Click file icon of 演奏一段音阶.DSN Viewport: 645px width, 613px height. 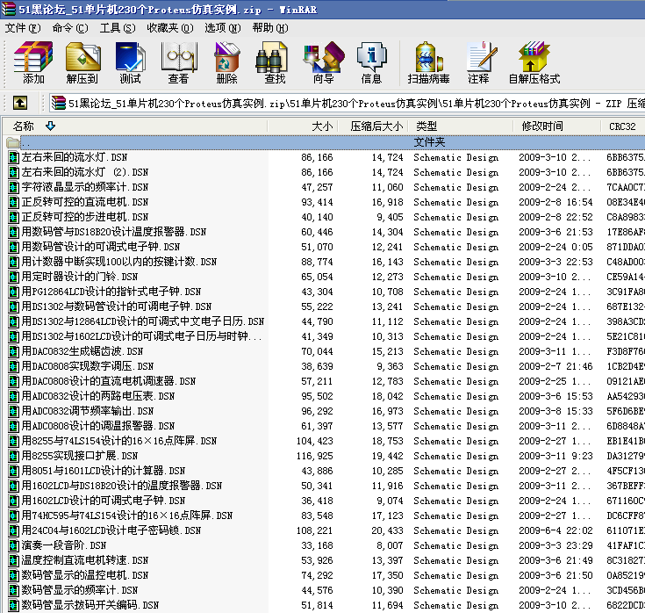13,546
